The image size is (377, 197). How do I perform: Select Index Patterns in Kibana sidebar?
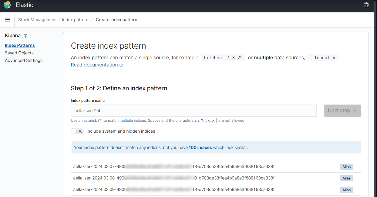tap(20, 45)
